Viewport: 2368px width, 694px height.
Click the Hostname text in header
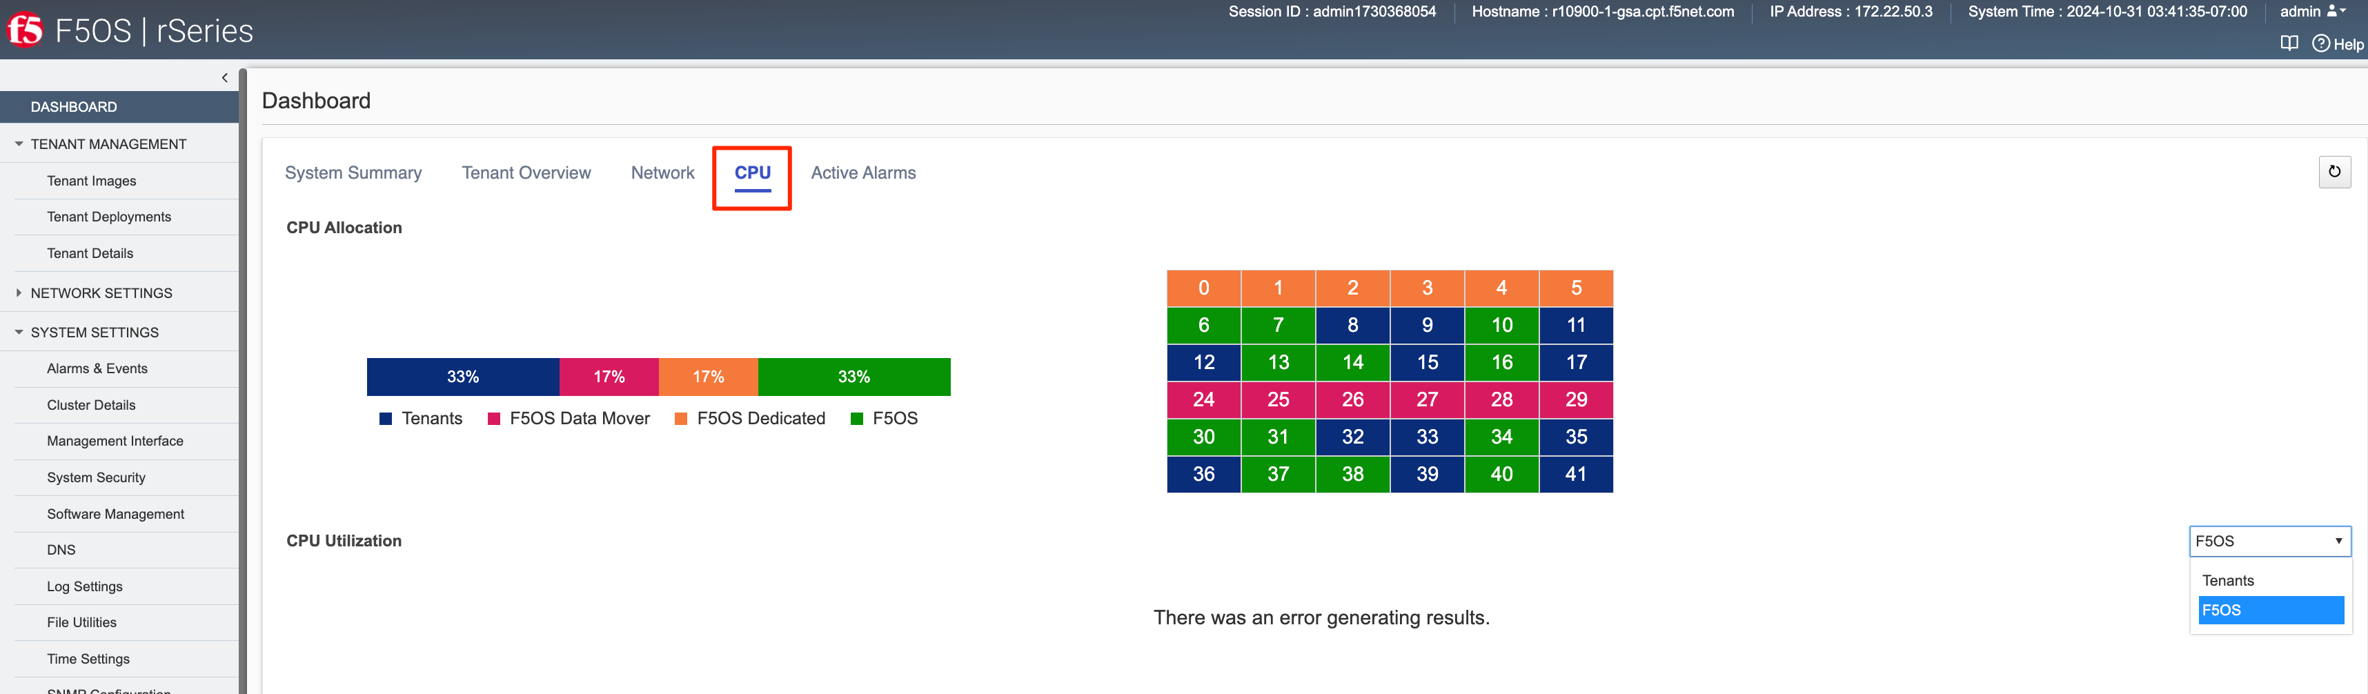tap(1602, 12)
